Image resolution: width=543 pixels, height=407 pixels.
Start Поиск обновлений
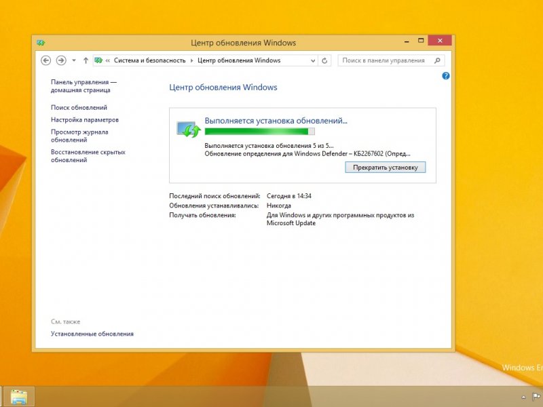pos(79,108)
